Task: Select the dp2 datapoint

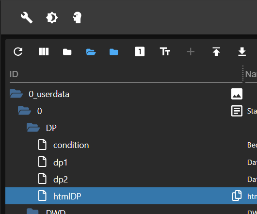Action: coord(61,179)
